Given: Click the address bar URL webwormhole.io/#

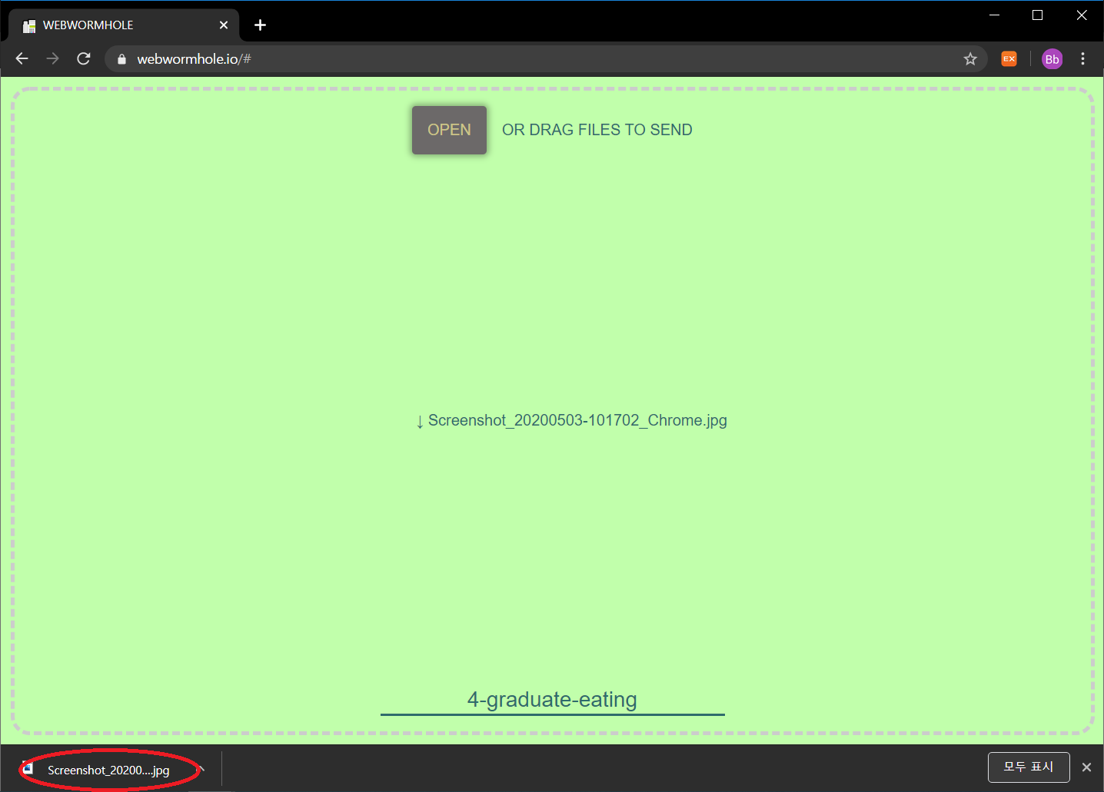Looking at the screenshot, I should click(194, 59).
